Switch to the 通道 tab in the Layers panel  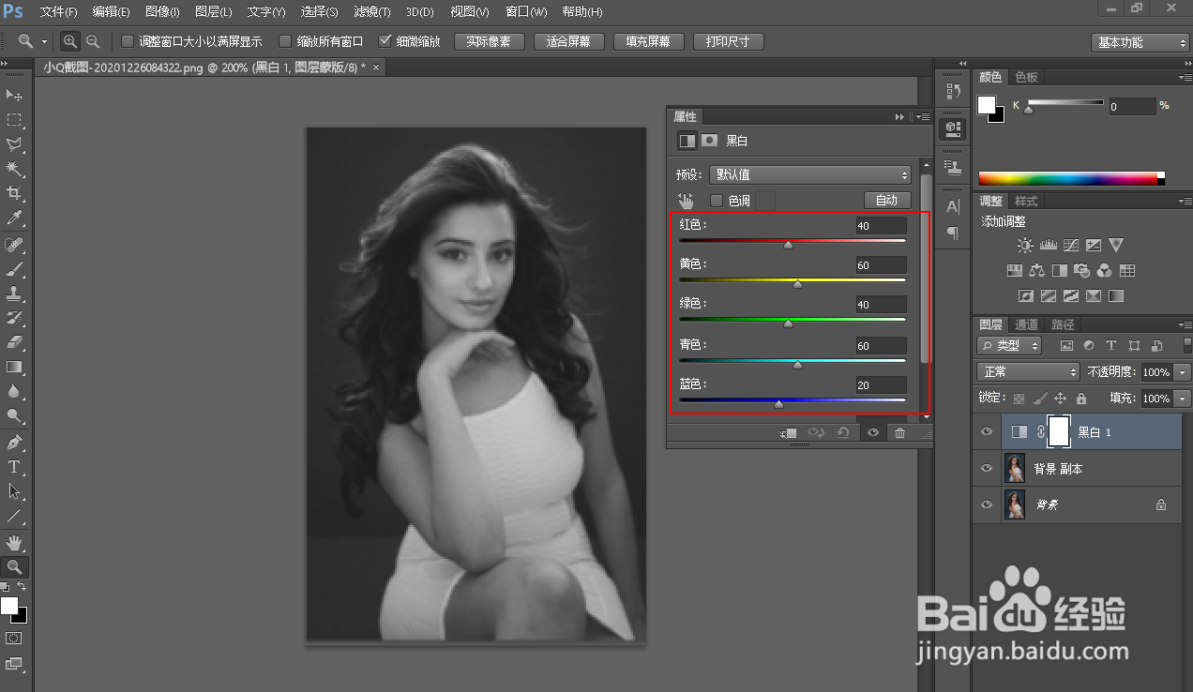[x=1025, y=323]
